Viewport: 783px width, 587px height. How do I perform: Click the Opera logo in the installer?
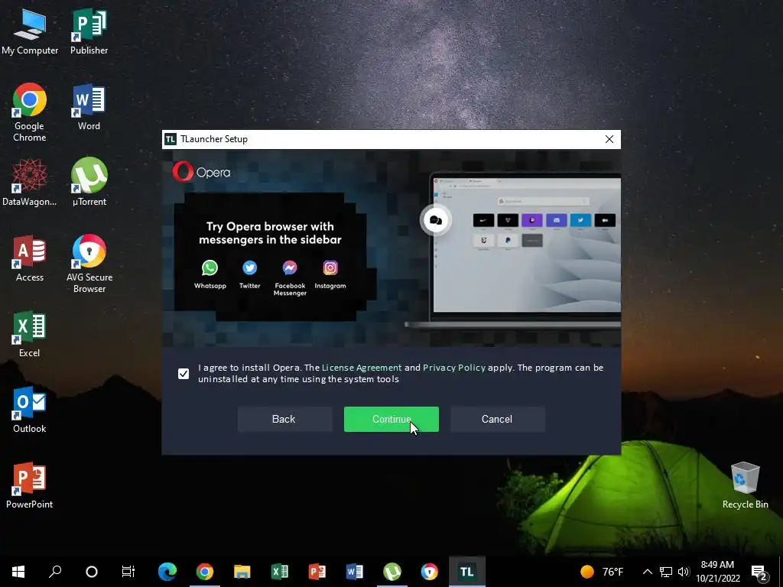[x=201, y=172]
